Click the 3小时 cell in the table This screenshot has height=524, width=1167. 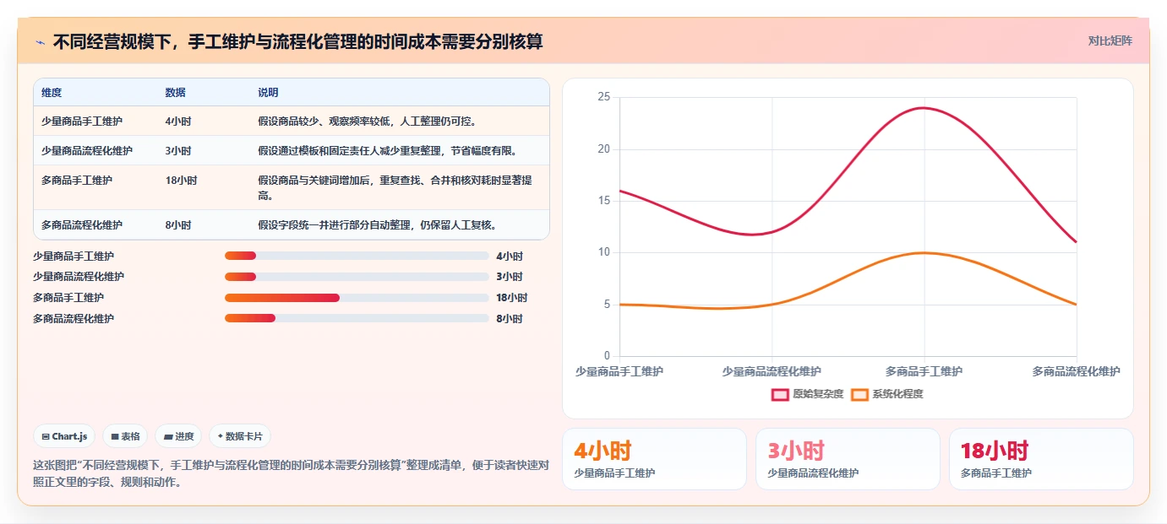[x=178, y=151]
